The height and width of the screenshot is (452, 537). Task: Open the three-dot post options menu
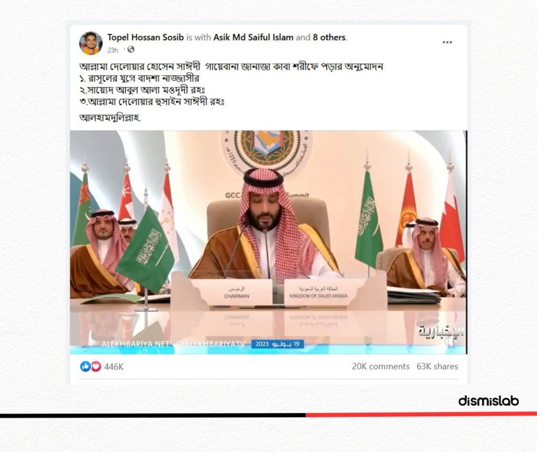447,42
